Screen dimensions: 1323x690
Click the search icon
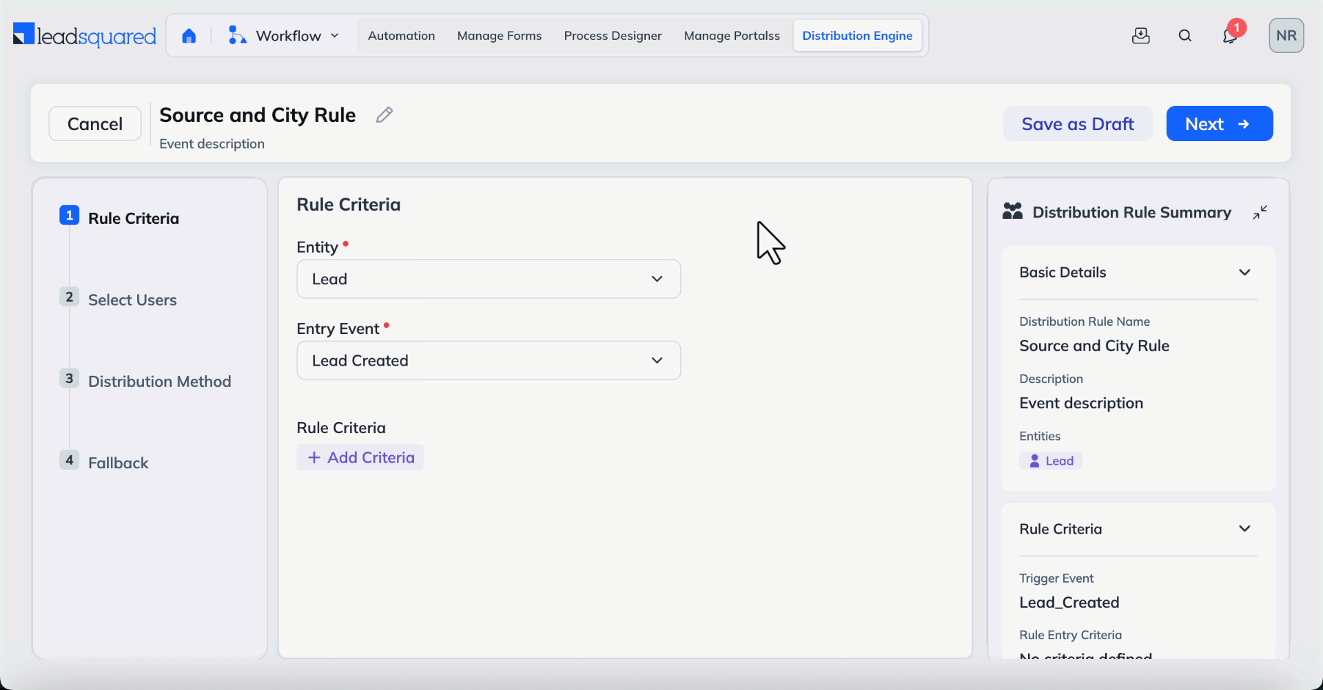[x=1185, y=35]
